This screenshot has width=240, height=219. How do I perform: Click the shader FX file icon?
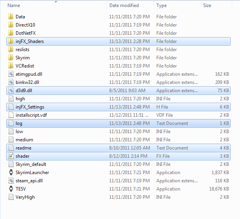click(11, 156)
